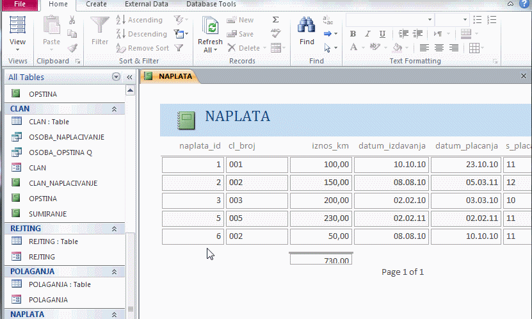Collapse the REJTING group
Screen dimensions: 532x319
[x=115, y=229]
